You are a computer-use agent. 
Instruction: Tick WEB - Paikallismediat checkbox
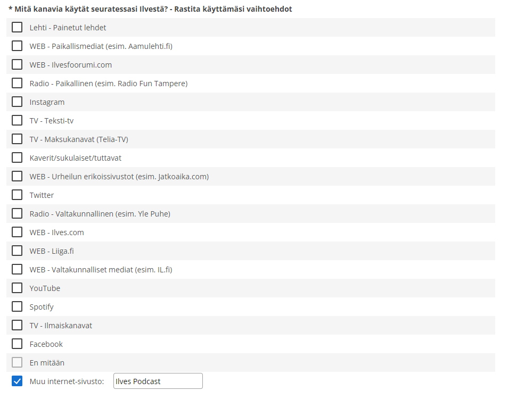[x=17, y=46]
